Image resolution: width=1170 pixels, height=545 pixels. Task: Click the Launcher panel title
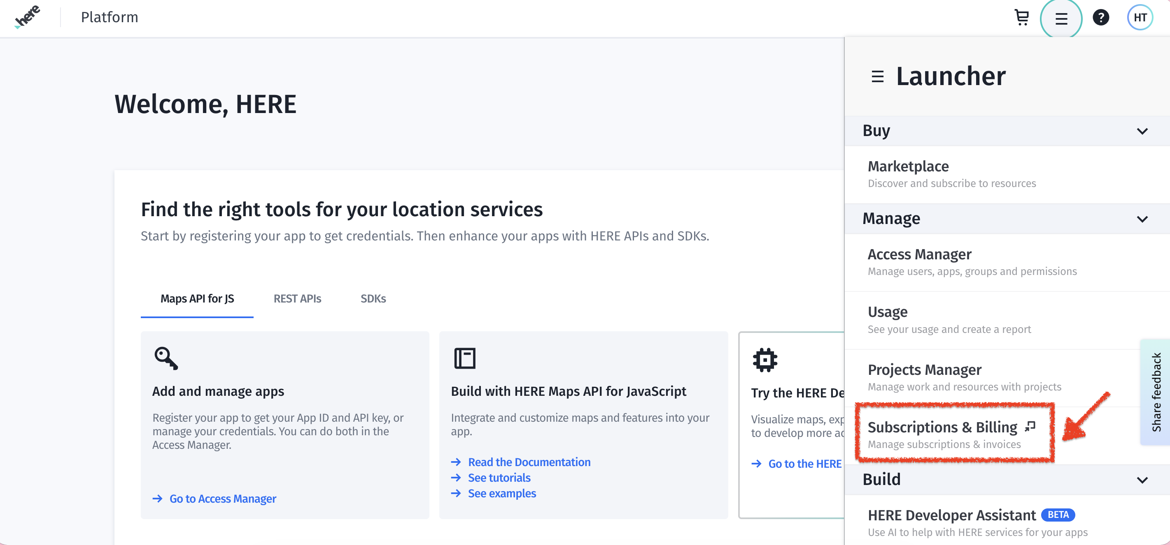951,76
